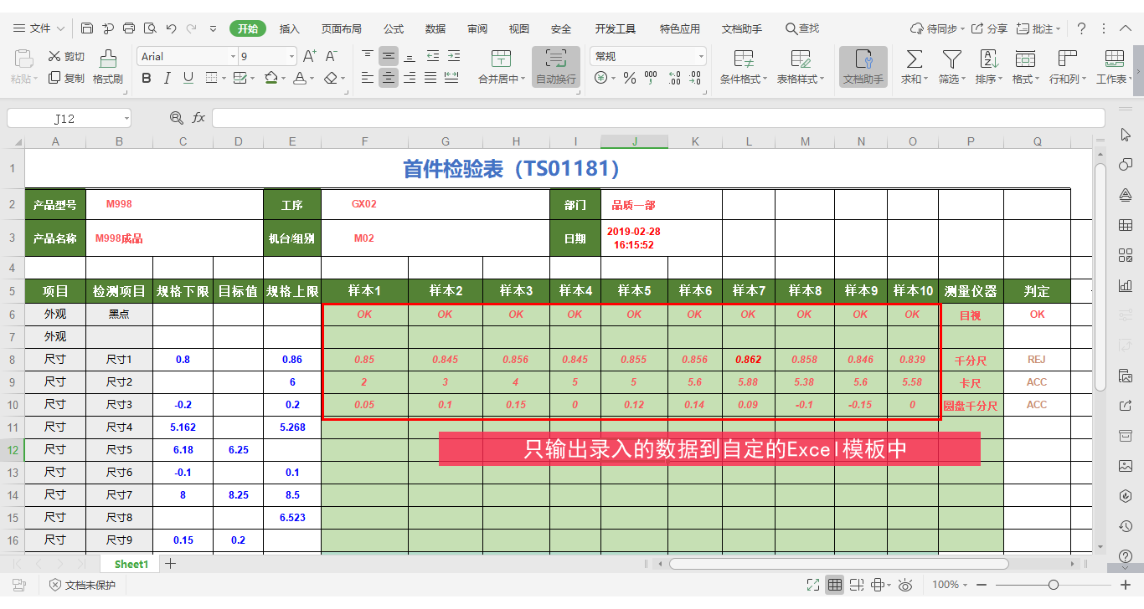
Task: Open the number format 常规 dropdown
Action: [x=701, y=57]
